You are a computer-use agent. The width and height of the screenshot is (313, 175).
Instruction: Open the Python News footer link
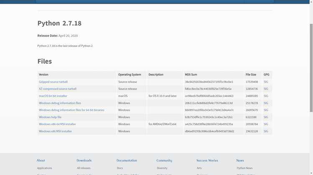245,168
